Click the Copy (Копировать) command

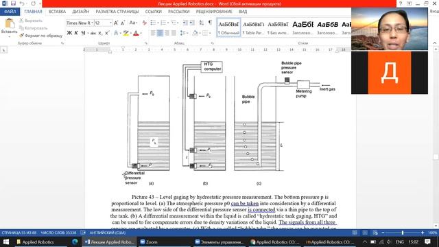[x=34, y=28]
